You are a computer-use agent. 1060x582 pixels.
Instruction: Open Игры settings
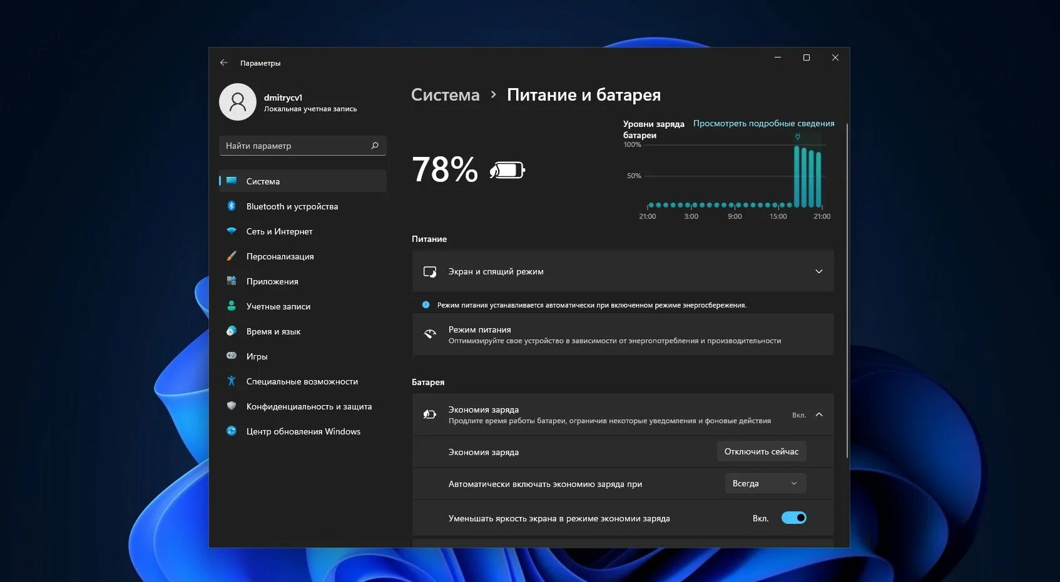pos(303,356)
